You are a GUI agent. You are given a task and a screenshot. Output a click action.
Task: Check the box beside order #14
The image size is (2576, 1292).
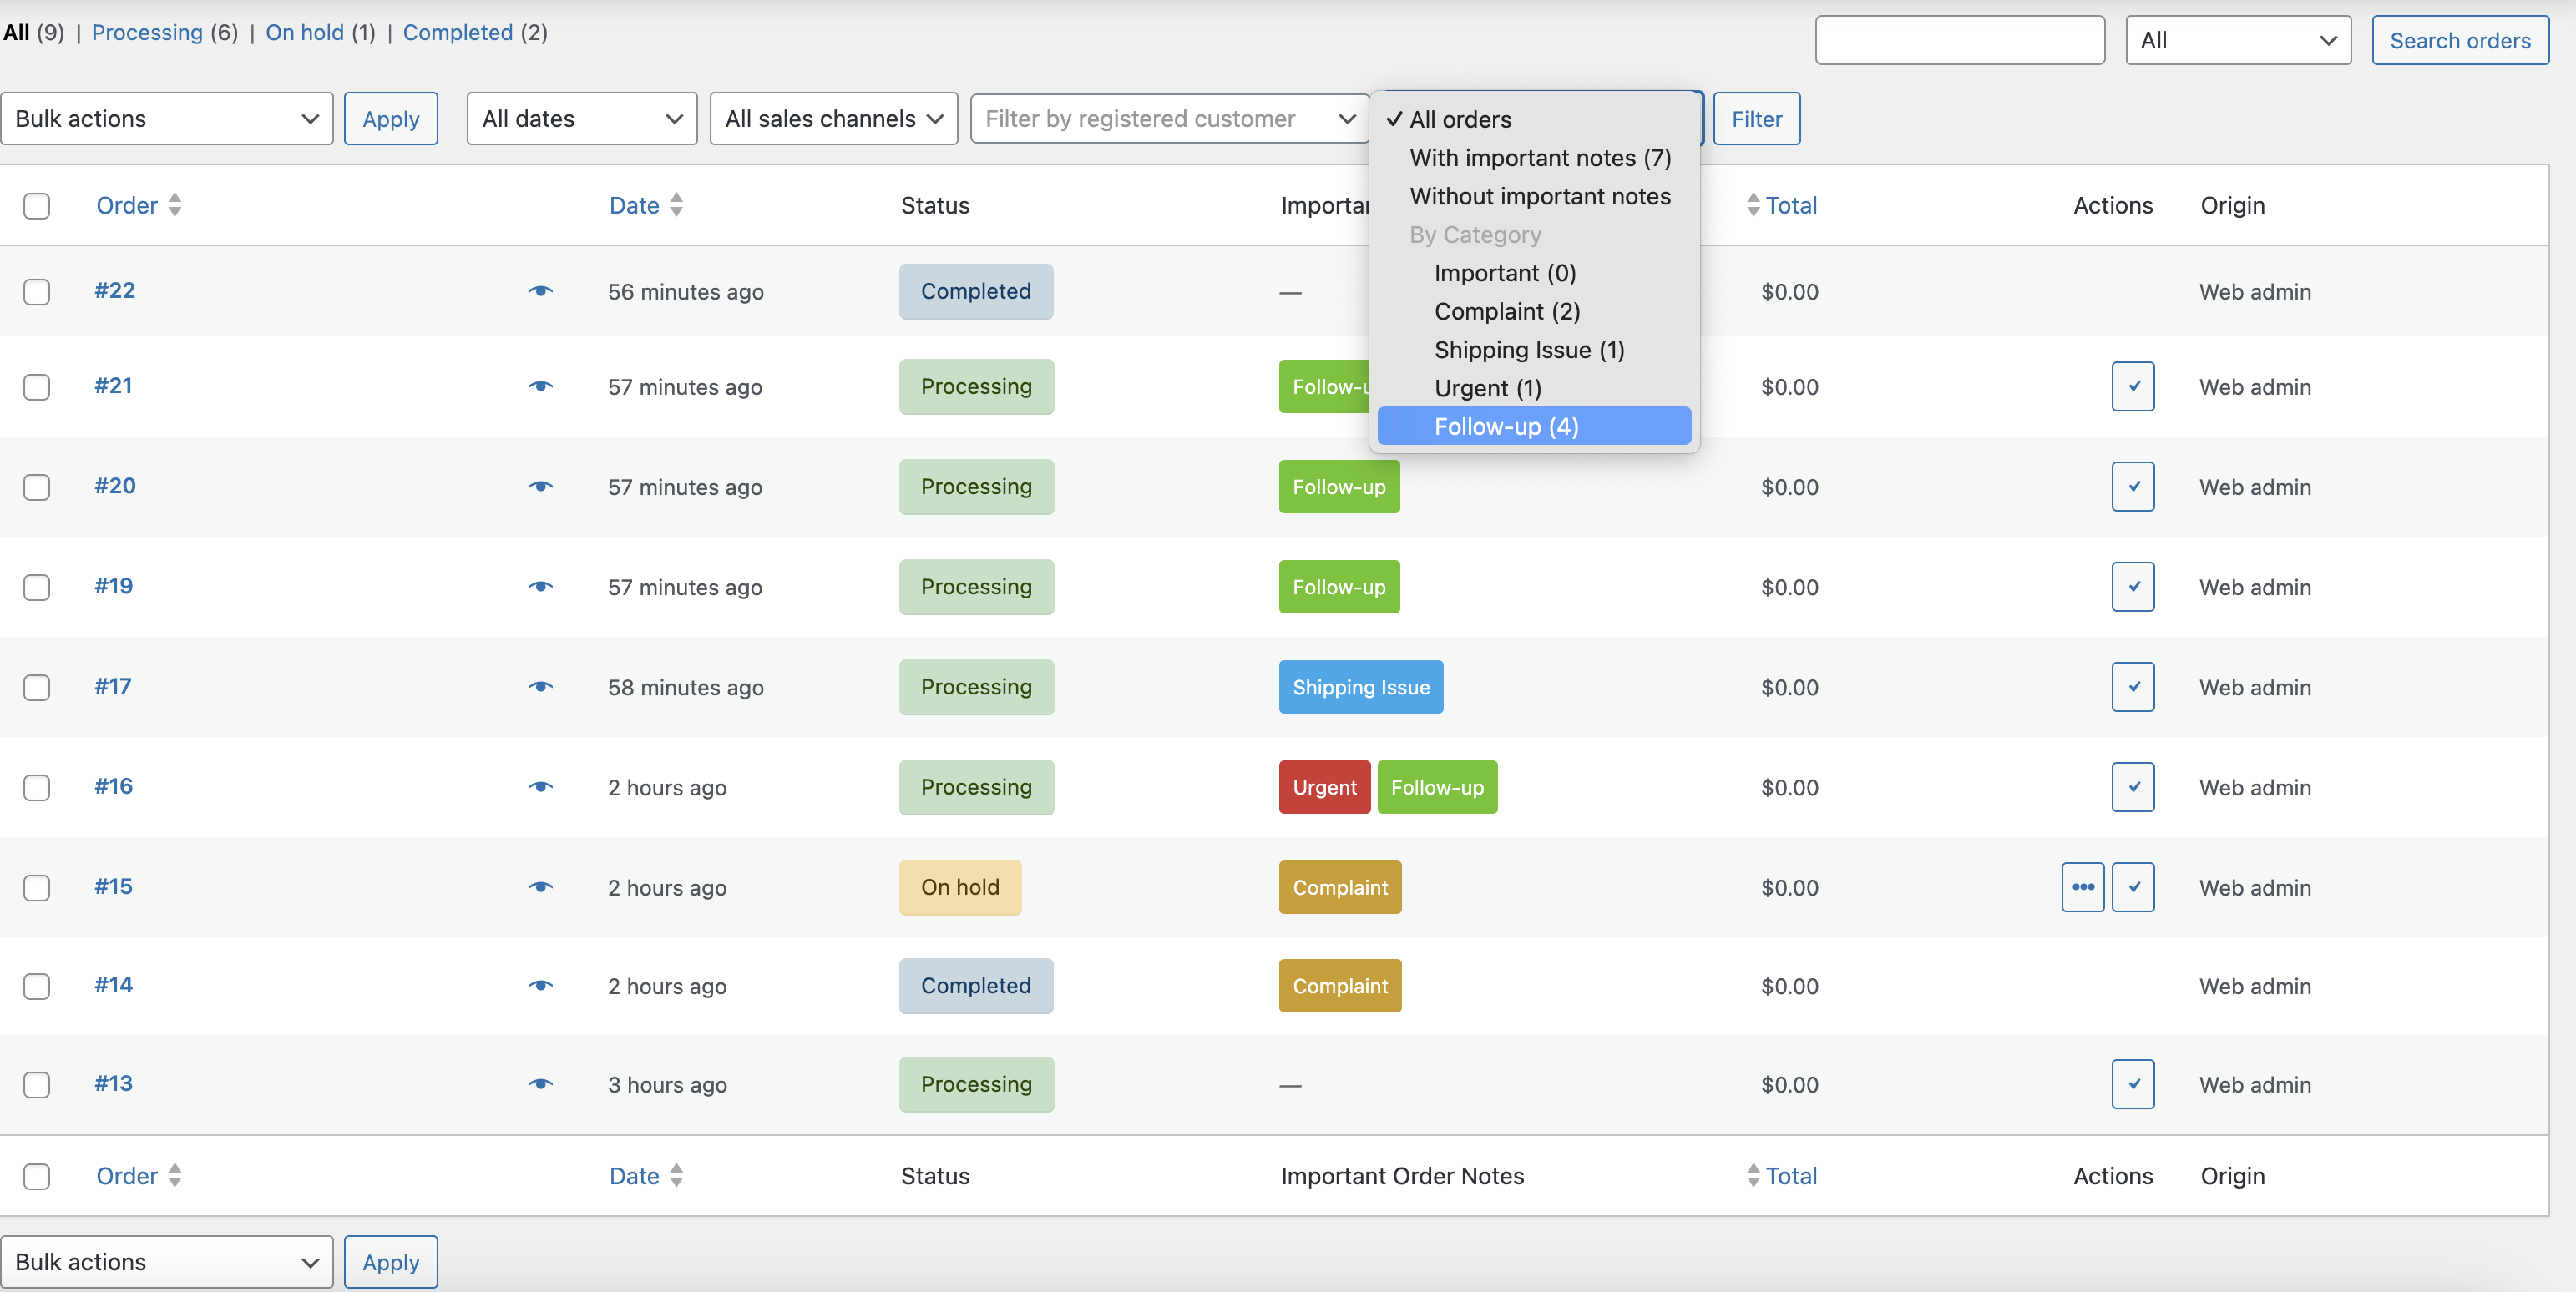click(37, 987)
